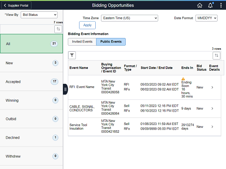
Task: Select the All bid status filter
Action: coord(31,44)
